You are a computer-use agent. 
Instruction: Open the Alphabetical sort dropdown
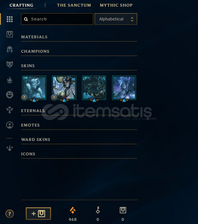click(x=116, y=19)
